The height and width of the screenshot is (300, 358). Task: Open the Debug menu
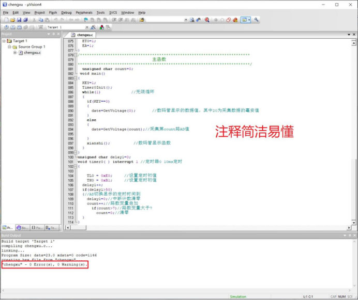[66, 12]
